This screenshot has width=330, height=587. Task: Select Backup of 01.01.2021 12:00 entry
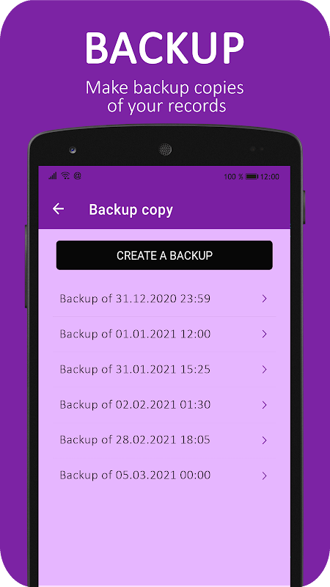coord(164,334)
